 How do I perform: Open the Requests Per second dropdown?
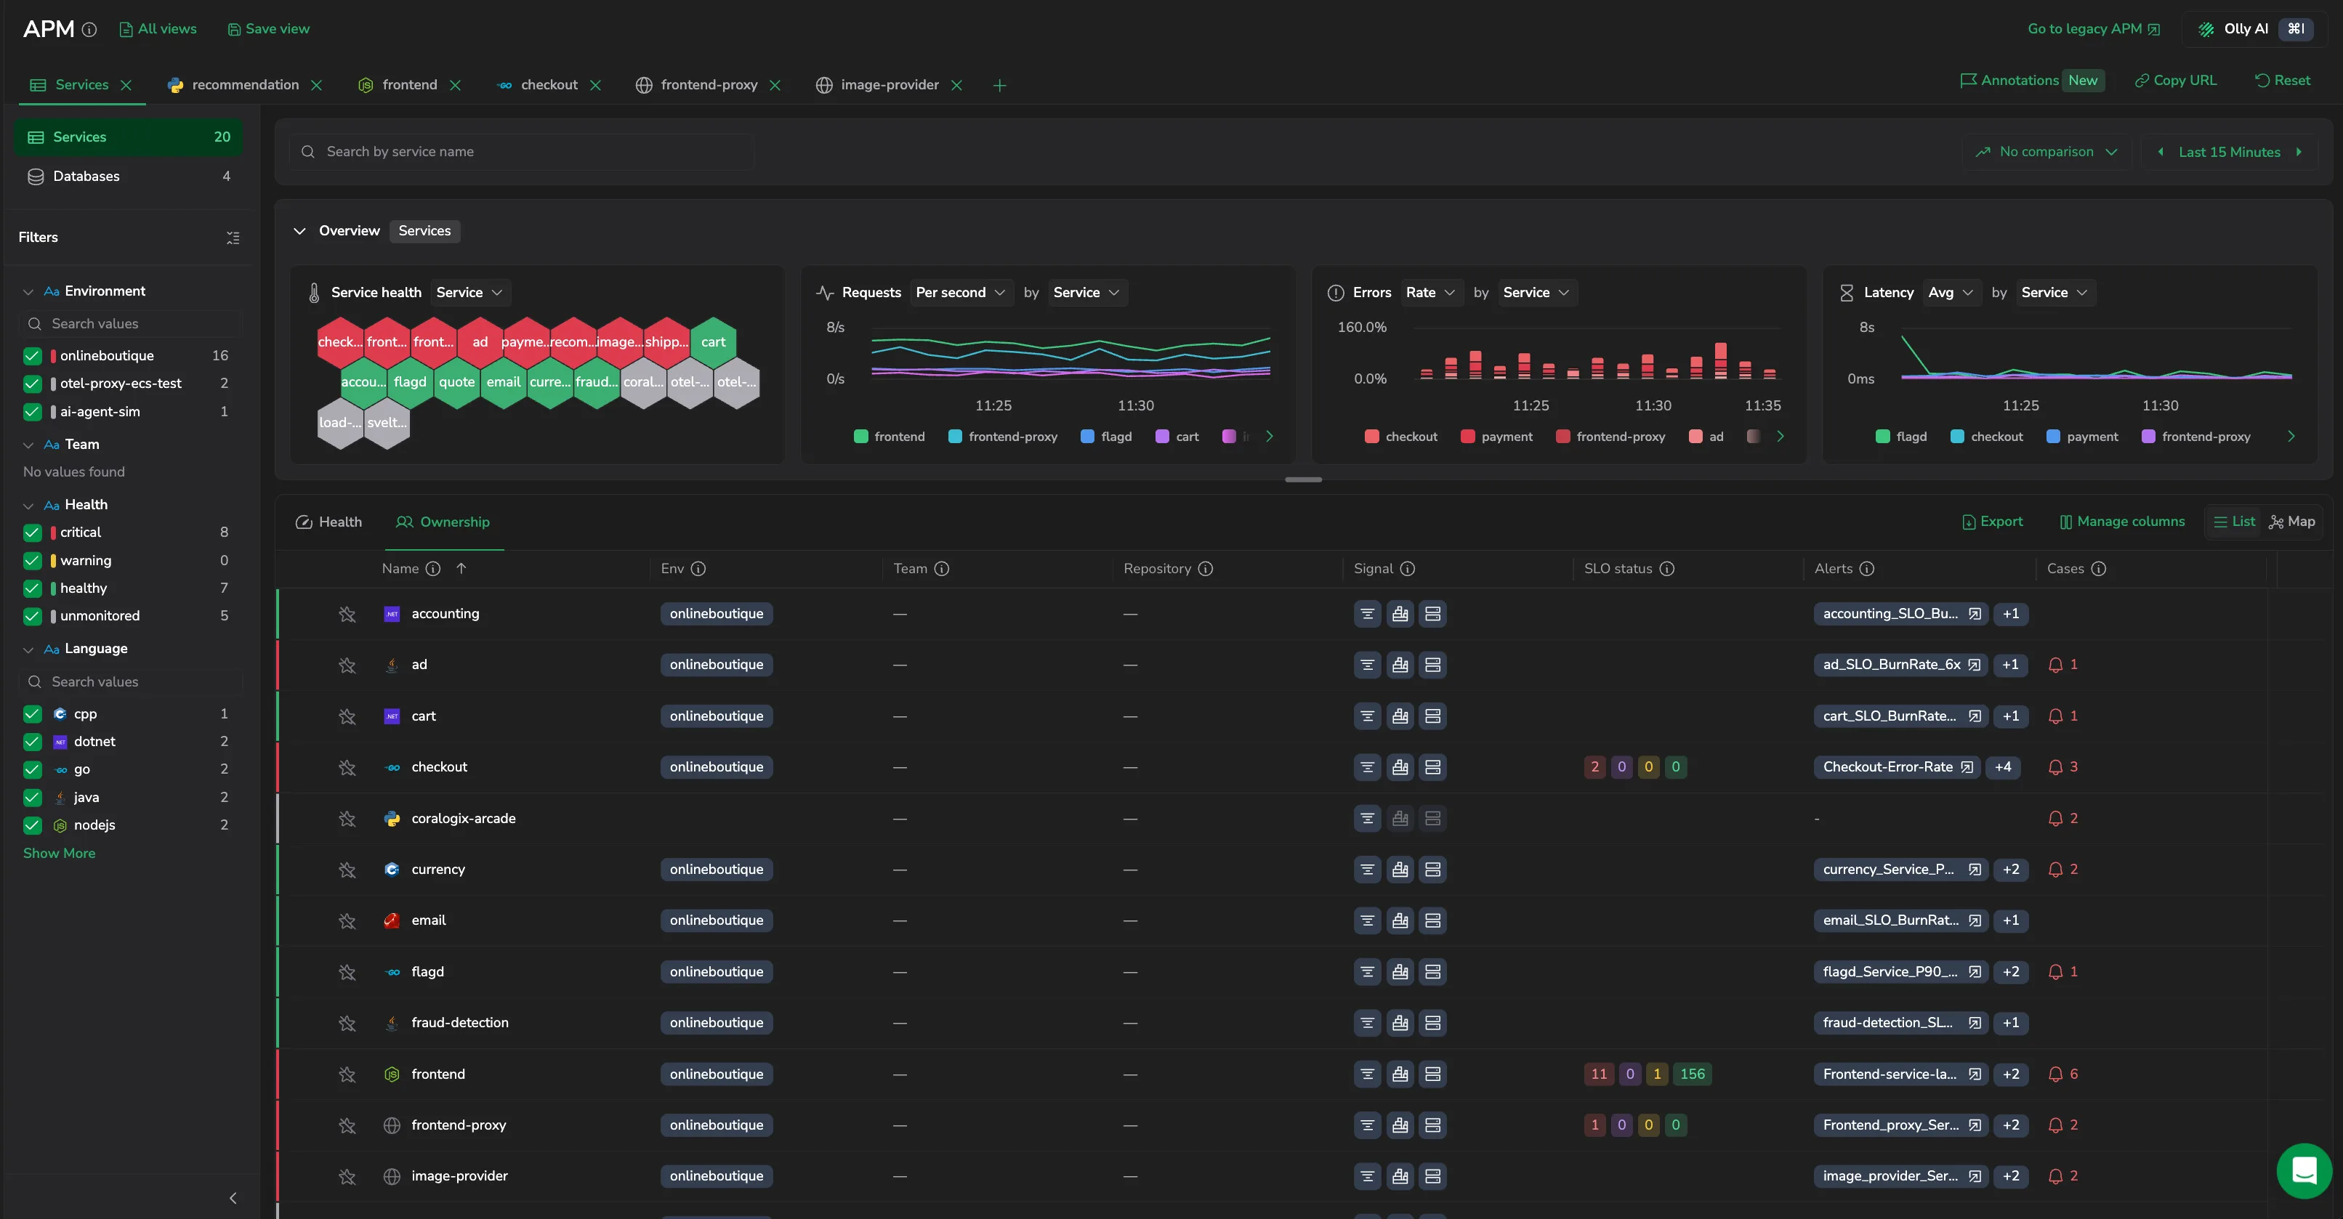(961, 293)
